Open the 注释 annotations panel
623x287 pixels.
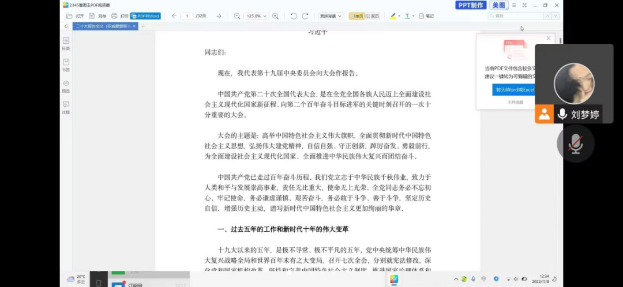tap(66, 108)
